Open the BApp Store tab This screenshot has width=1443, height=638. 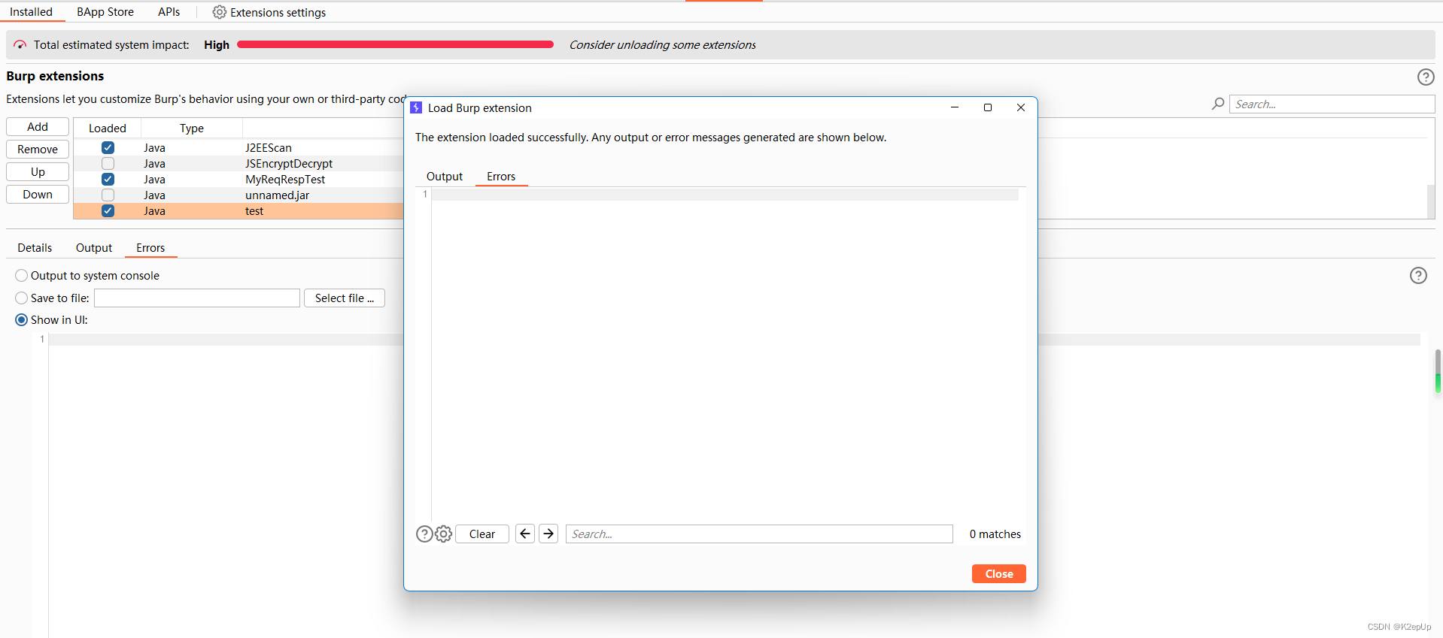[105, 12]
